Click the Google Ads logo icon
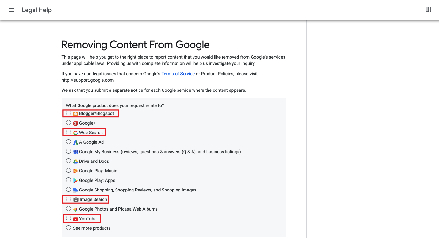439x238 pixels. coord(76,142)
